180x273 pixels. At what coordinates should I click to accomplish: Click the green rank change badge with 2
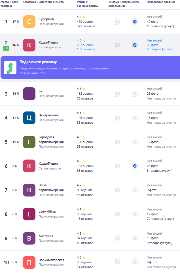[x=6, y=48]
